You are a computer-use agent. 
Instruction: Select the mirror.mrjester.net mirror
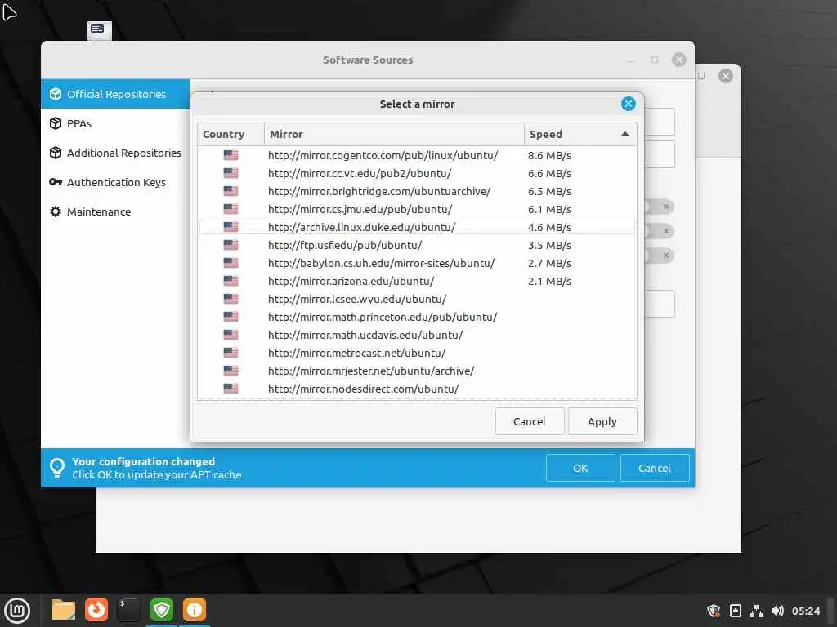[417, 371]
